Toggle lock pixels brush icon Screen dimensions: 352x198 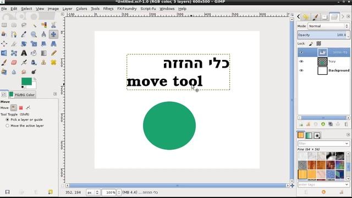pos(311,43)
